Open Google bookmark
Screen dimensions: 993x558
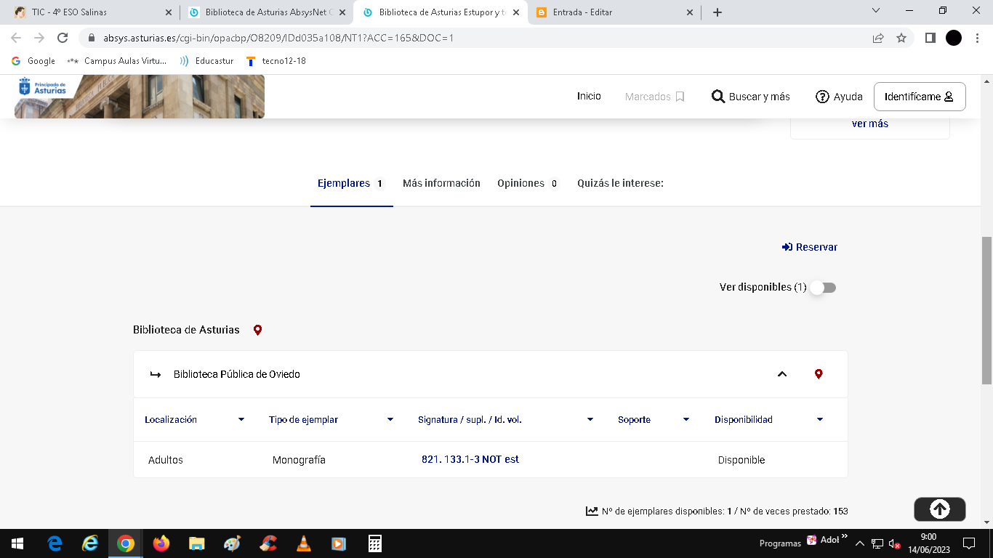click(33, 61)
